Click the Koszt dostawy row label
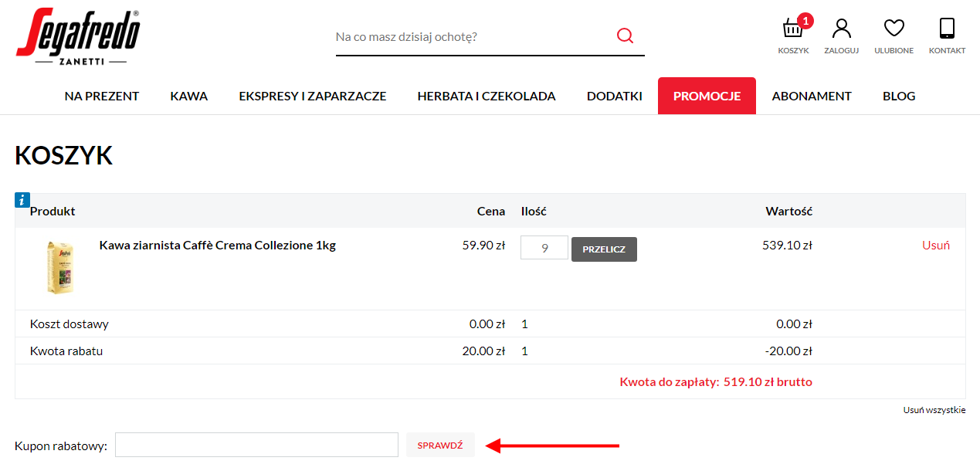 coord(70,324)
